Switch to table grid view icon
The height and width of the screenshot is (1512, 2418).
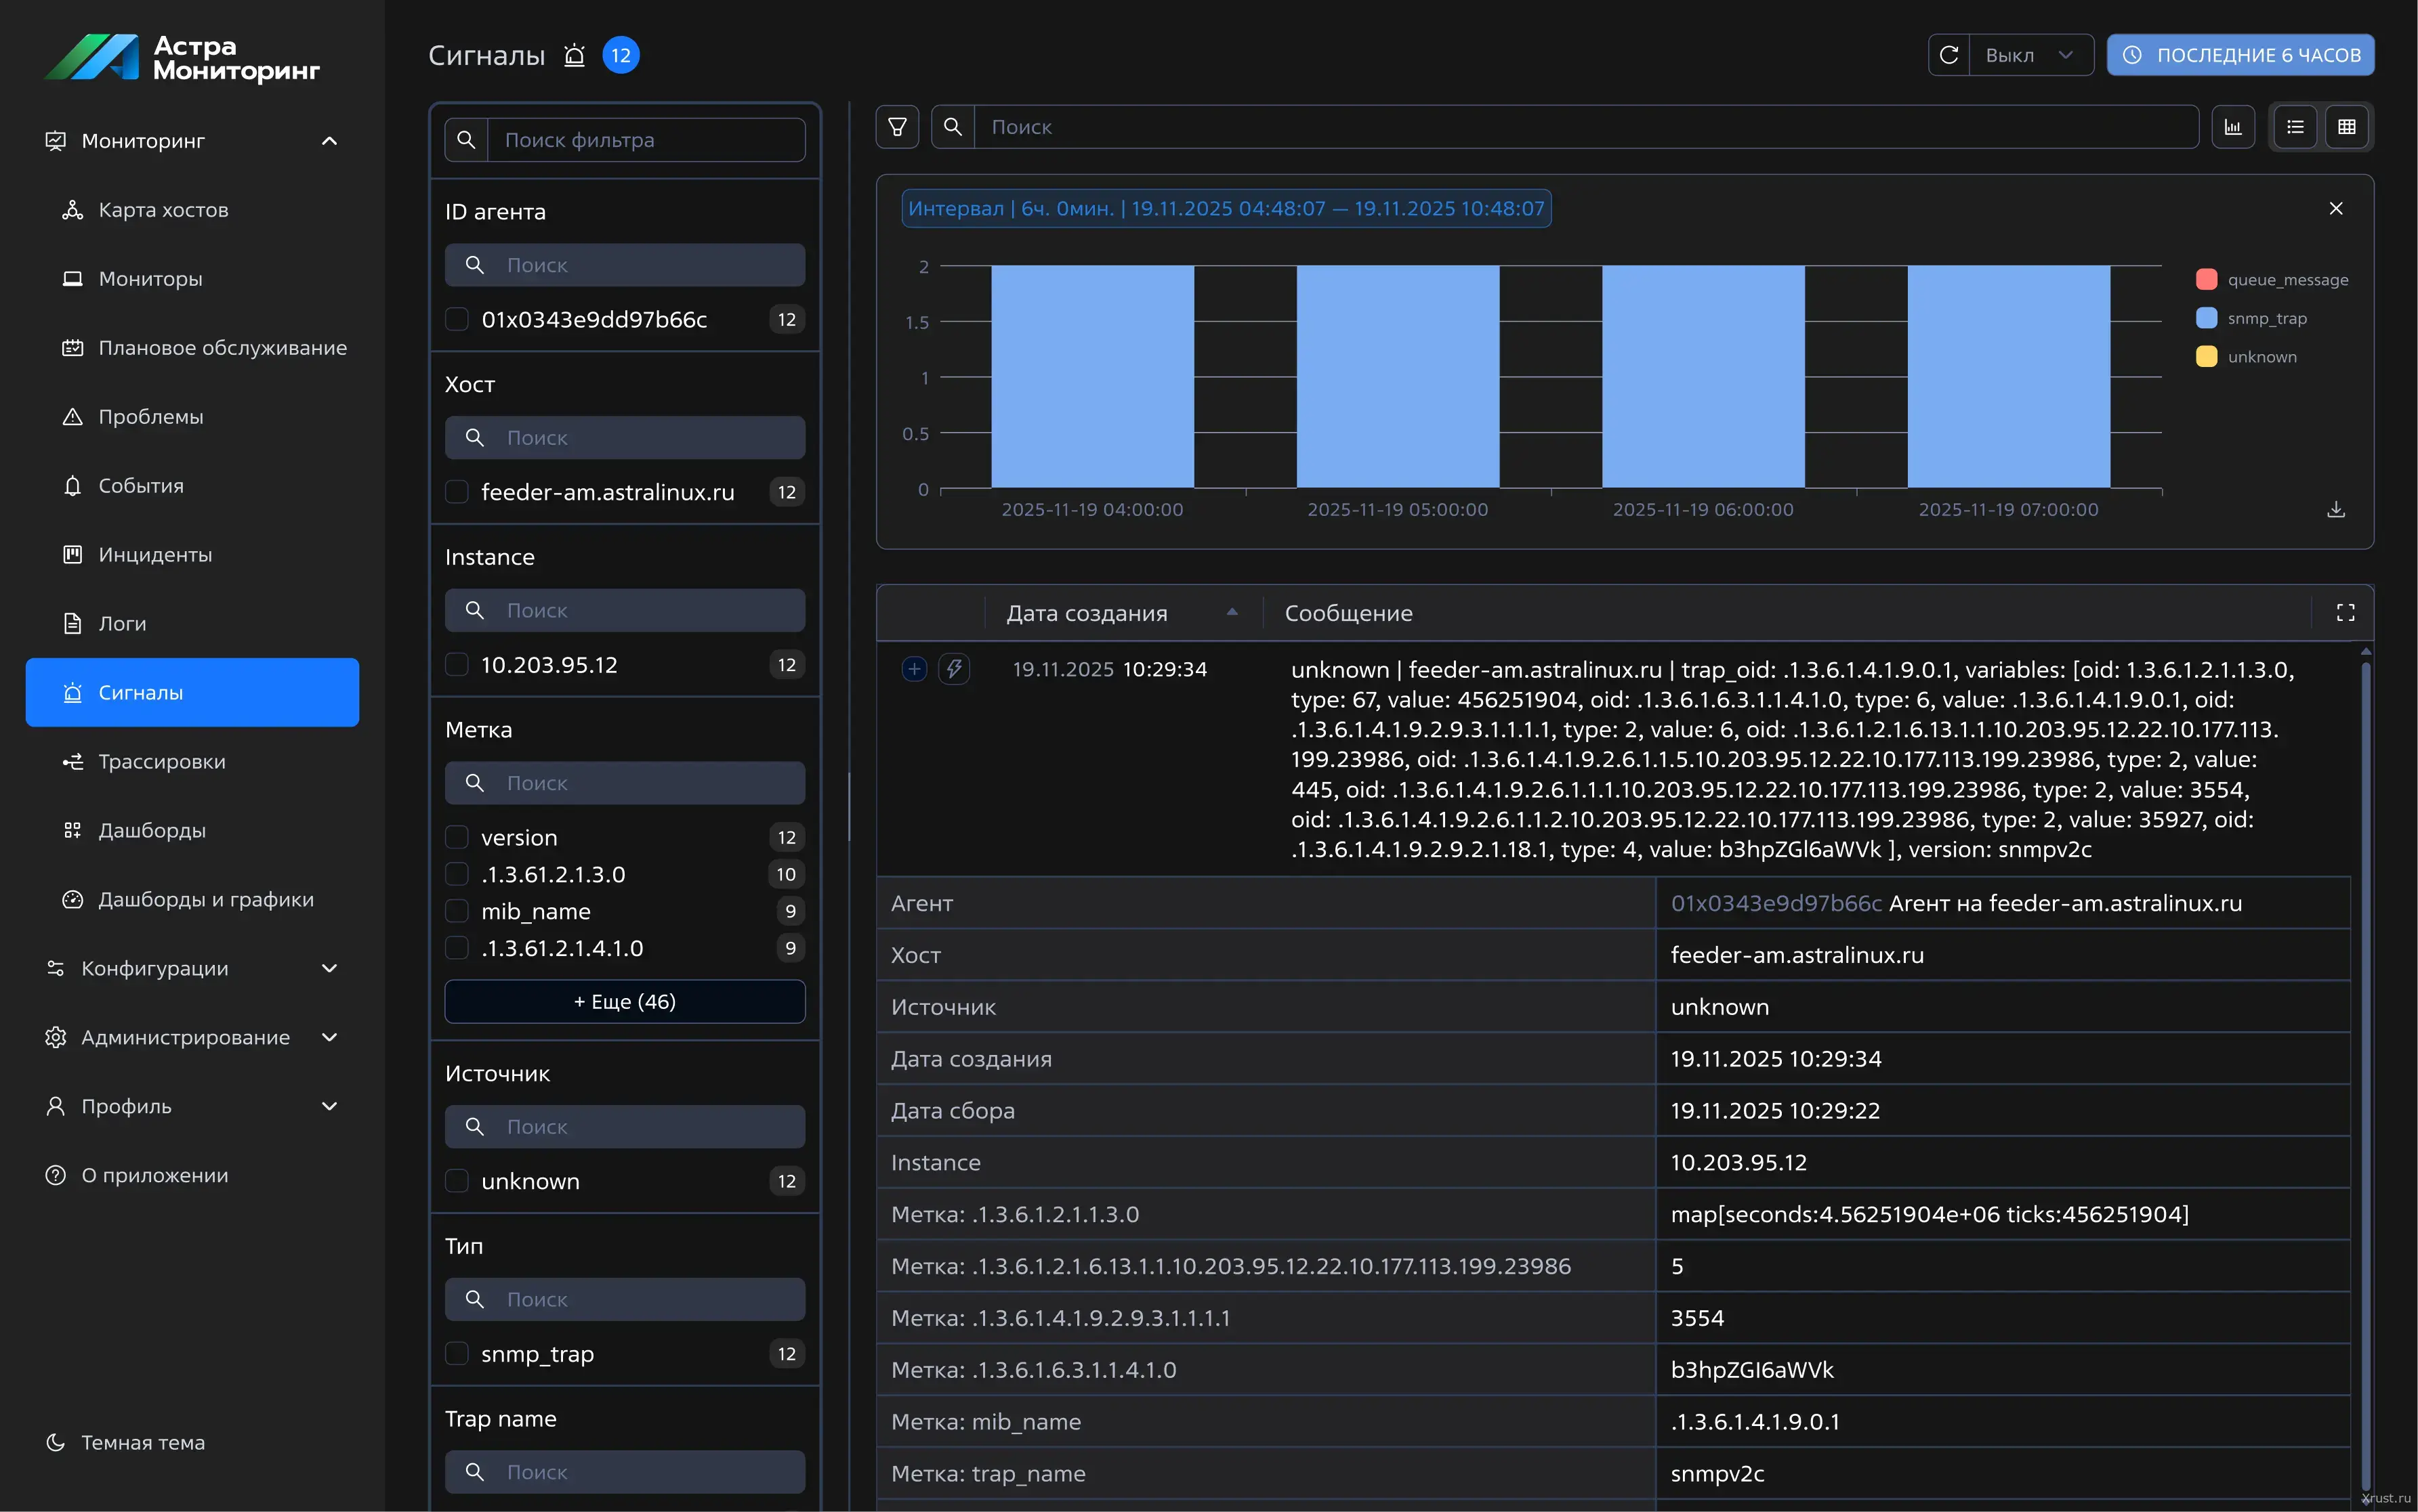coord(2347,127)
